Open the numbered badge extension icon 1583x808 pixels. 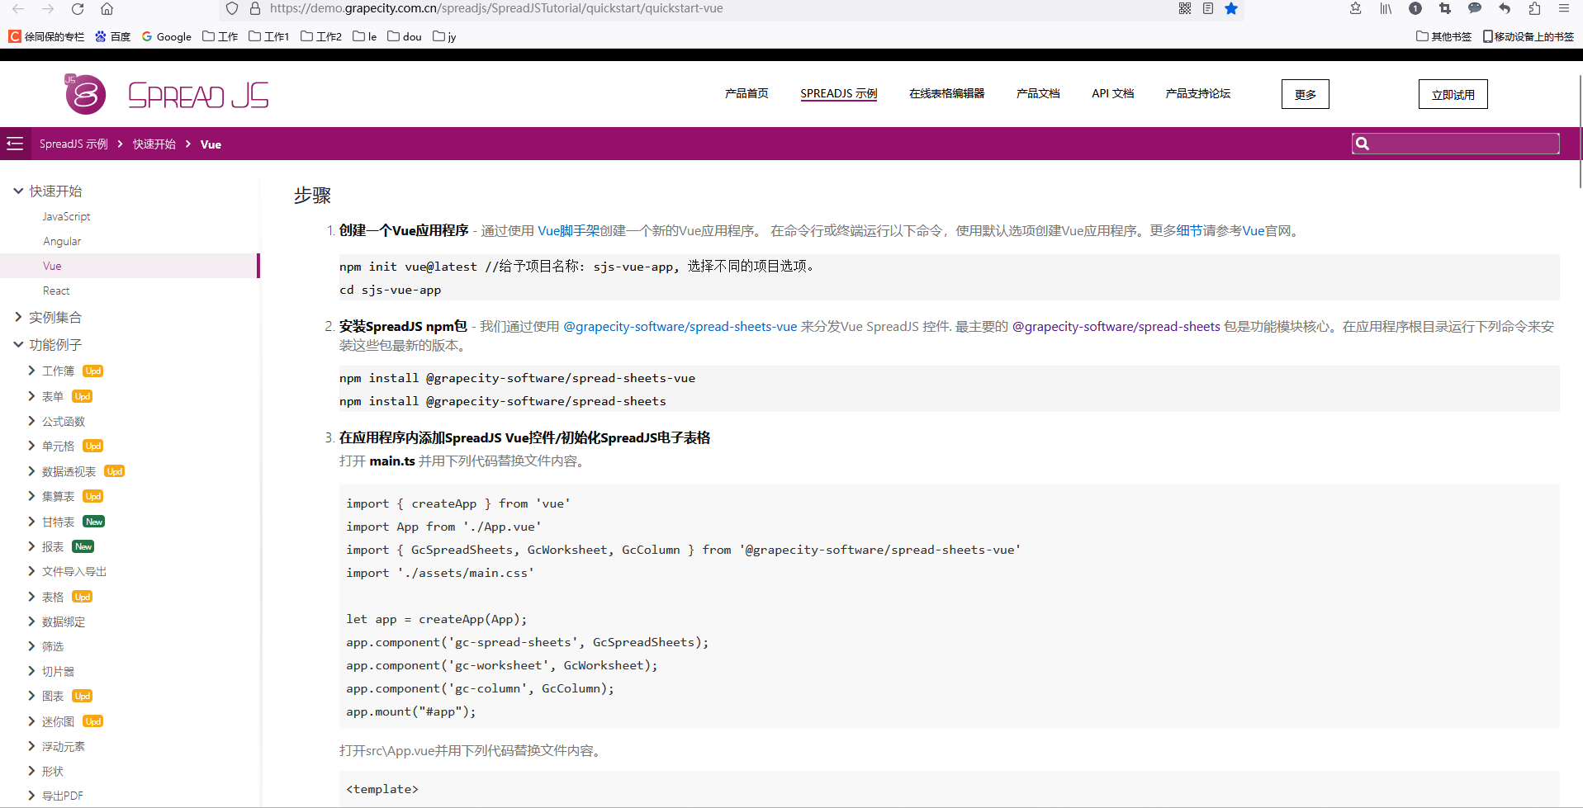pyautogui.click(x=1415, y=8)
